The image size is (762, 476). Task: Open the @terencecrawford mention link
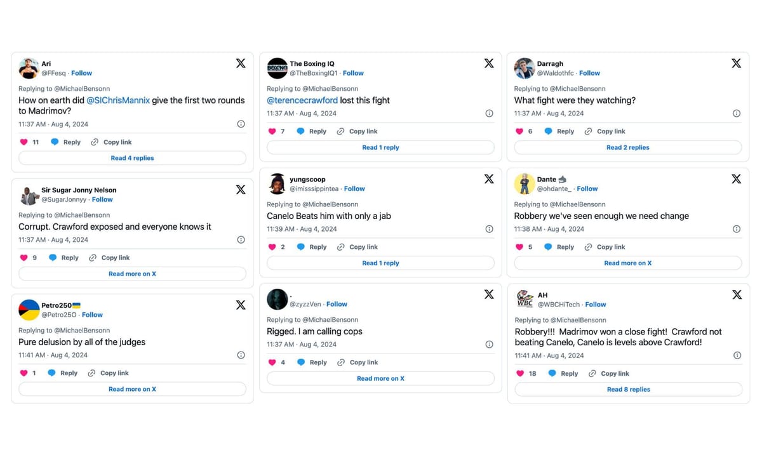302,100
